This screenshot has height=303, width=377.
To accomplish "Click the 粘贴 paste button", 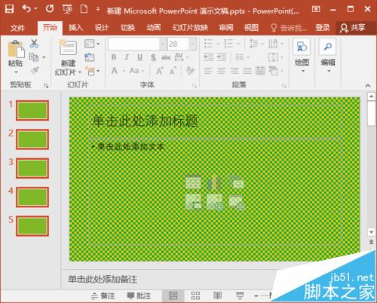I will click(x=16, y=57).
